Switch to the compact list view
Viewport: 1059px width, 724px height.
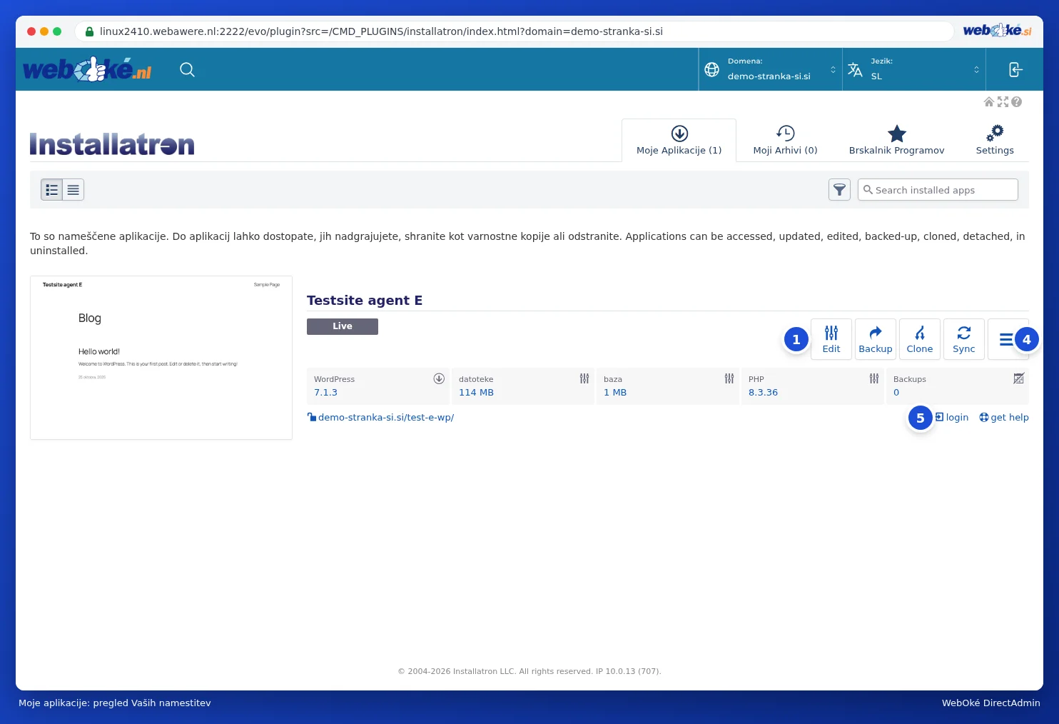tap(74, 190)
